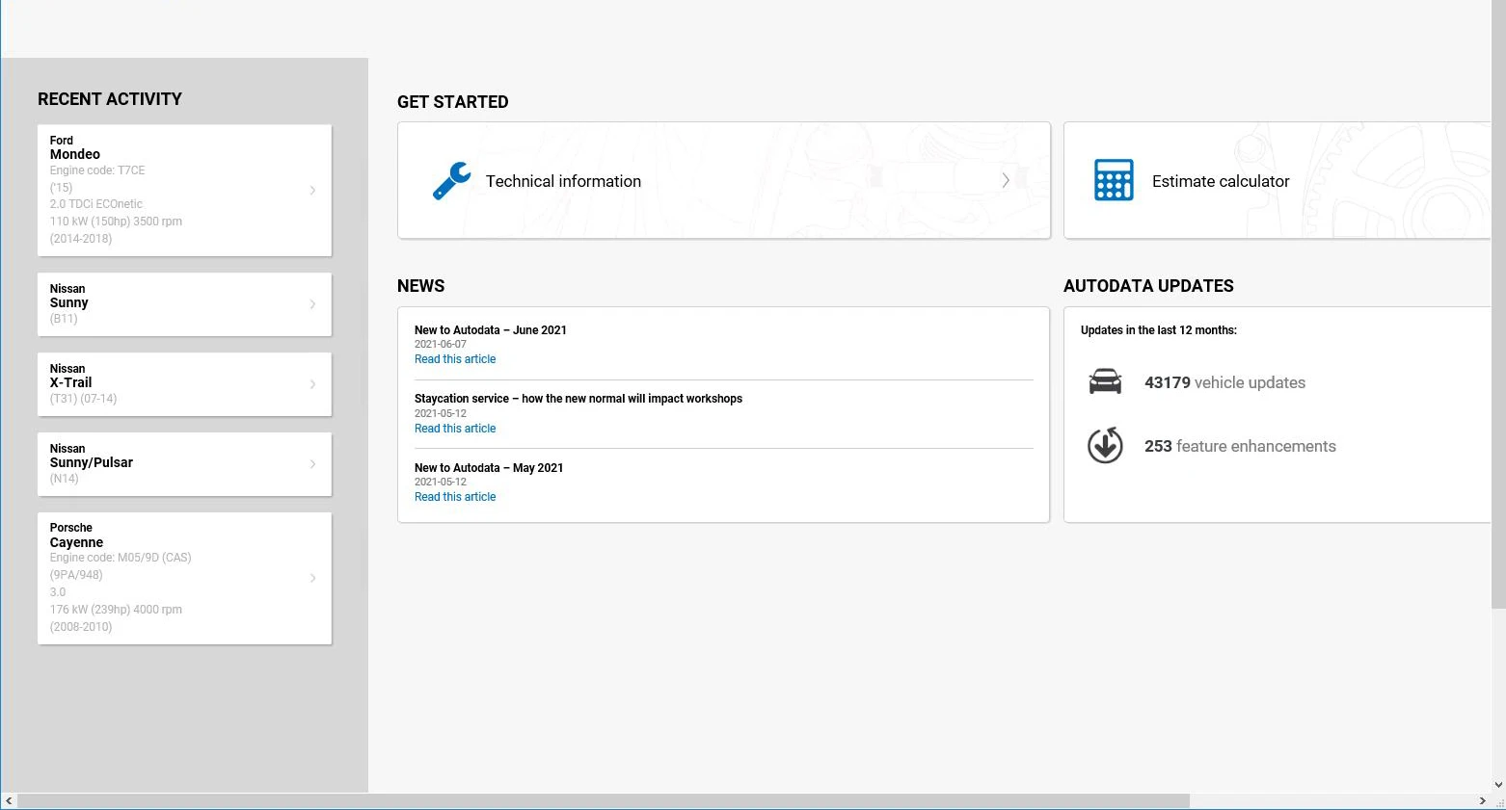Click the vertical scrollbar thumb

pyautogui.click(x=1498, y=304)
